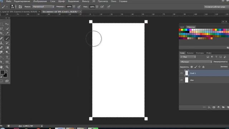229x129 pixels.
Task: Select the Eyedropper tool
Action: tap(7, 33)
